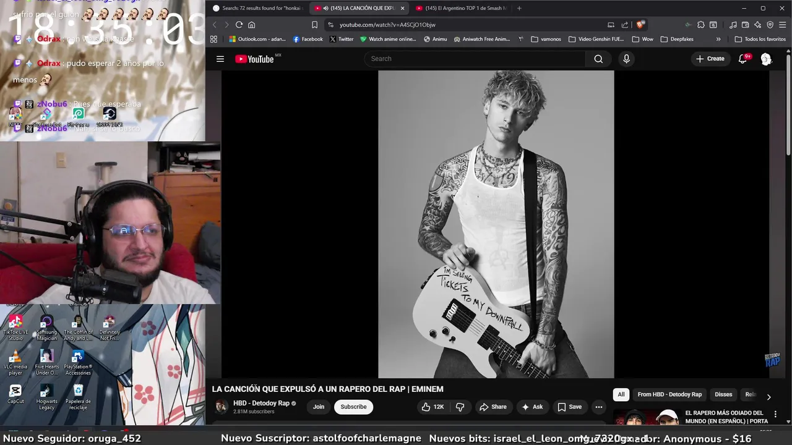The height and width of the screenshot is (445, 792).
Task: Open the Papelera de reciclaje desktop icon
Action: click(x=78, y=397)
